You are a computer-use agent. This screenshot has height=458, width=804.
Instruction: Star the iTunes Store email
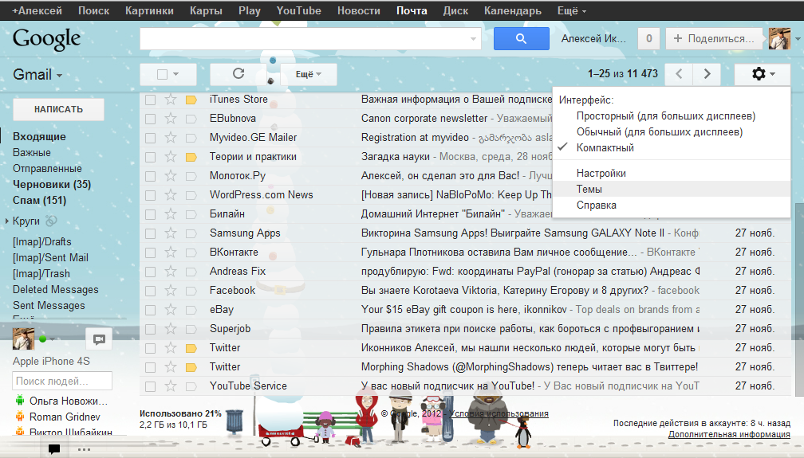click(x=170, y=100)
